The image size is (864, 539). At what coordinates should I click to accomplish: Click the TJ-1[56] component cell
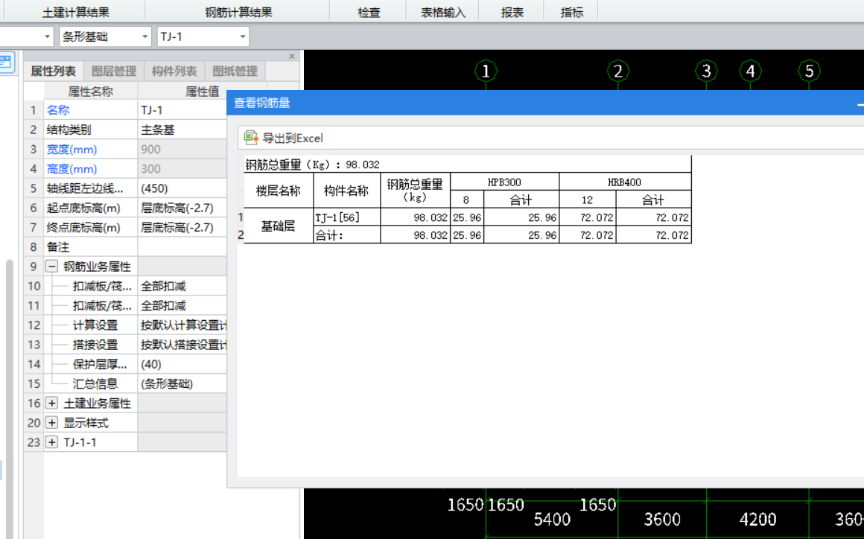[x=346, y=217]
